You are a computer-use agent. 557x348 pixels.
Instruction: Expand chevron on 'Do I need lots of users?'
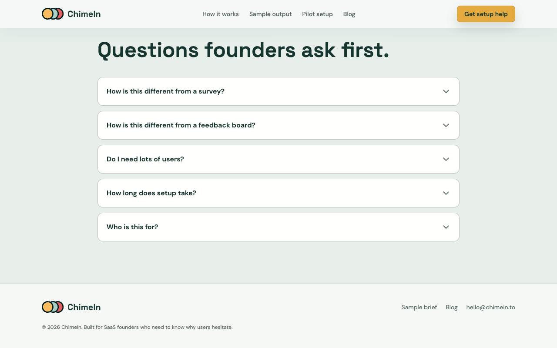pyautogui.click(x=446, y=159)
